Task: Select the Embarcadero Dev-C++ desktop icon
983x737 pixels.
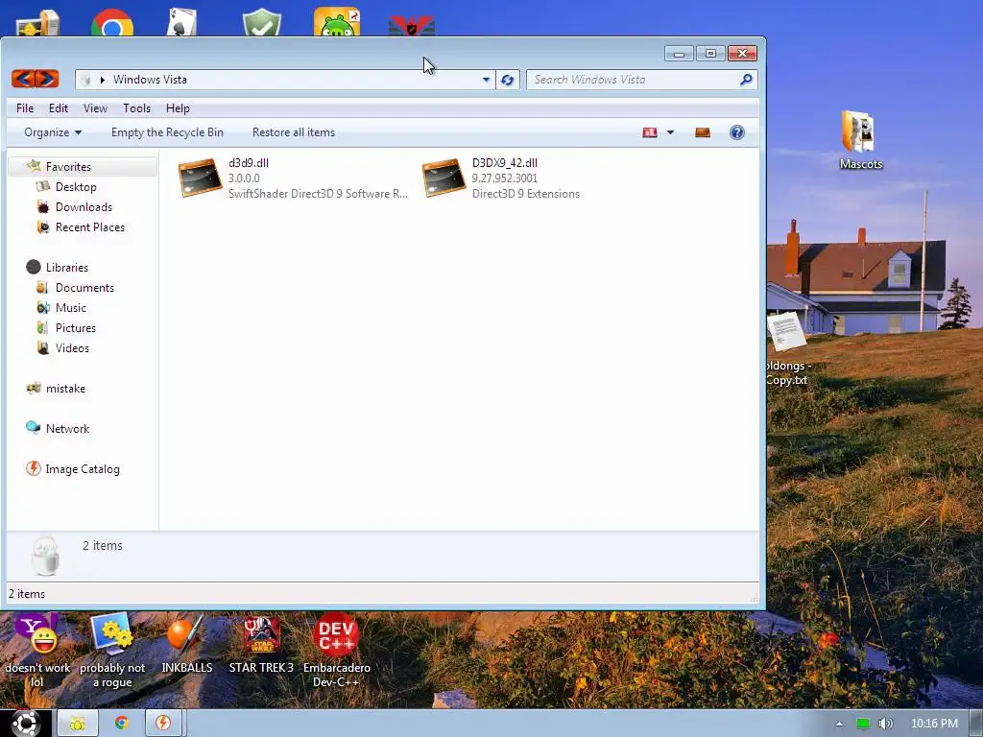Action: click(x=337, y=651)
